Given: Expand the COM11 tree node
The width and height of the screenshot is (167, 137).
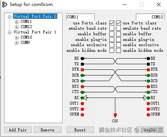Looking at the screenshot, I should tap(16, 22).
